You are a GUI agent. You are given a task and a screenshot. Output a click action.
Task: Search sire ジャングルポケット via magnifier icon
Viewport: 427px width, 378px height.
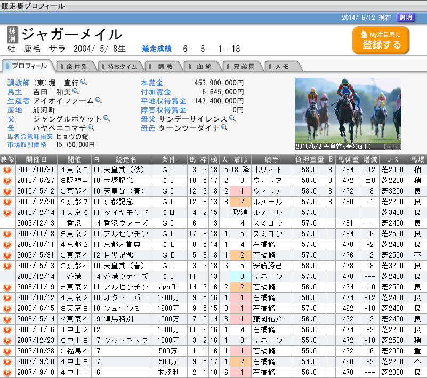point(107,118)
